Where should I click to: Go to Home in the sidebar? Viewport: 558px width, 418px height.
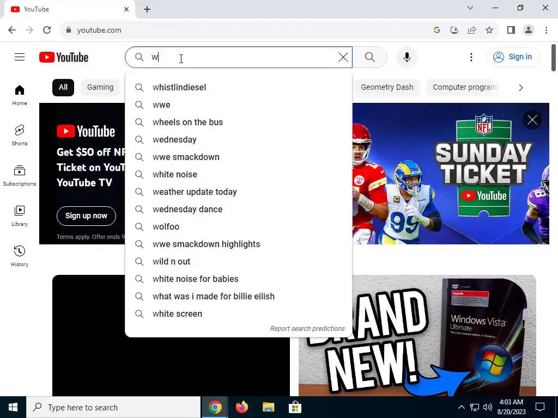20,95
